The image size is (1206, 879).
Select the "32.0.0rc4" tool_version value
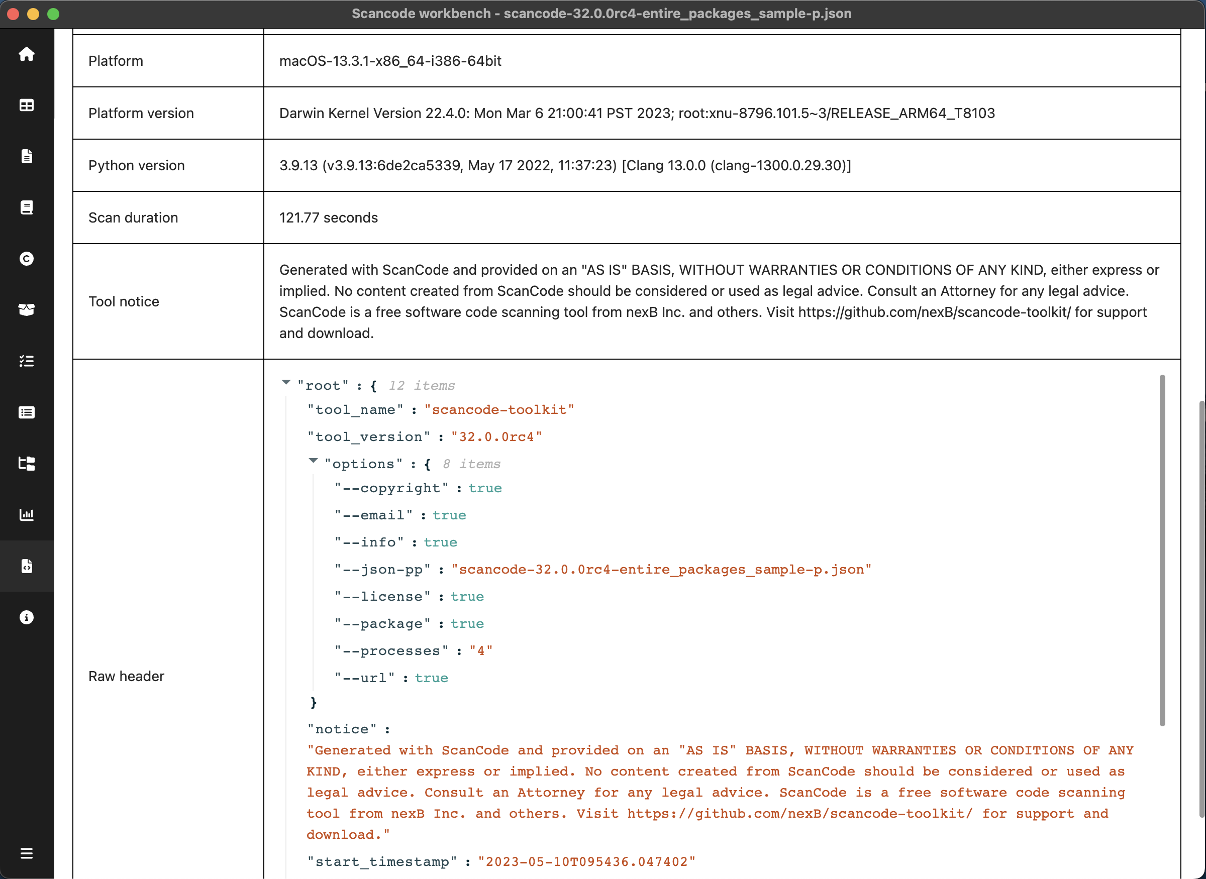496,437
